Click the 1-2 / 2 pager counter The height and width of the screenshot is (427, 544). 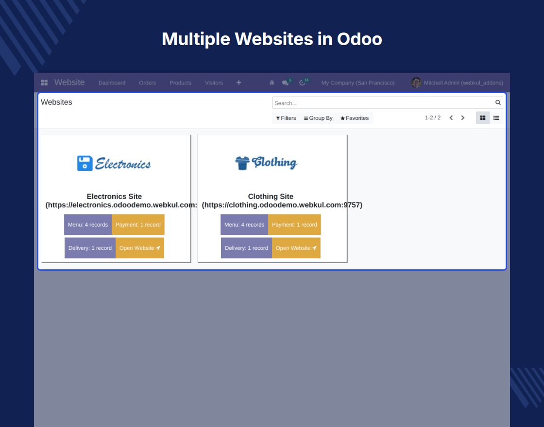point(433,118)
